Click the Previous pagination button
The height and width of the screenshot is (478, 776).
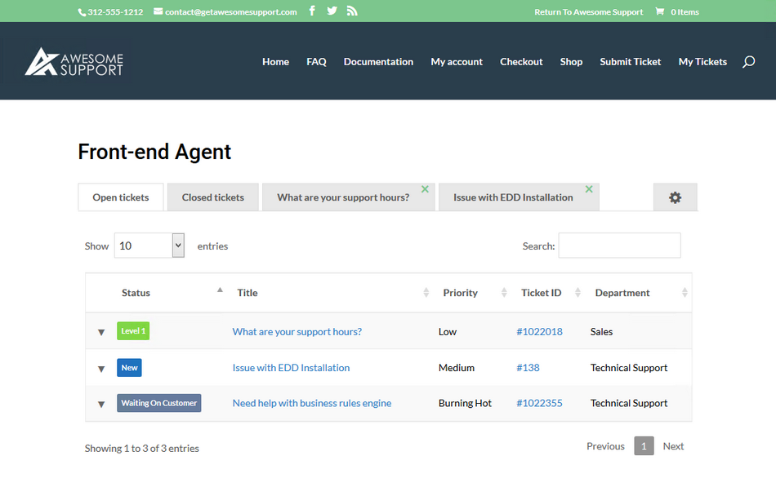[x=605, y=446]
